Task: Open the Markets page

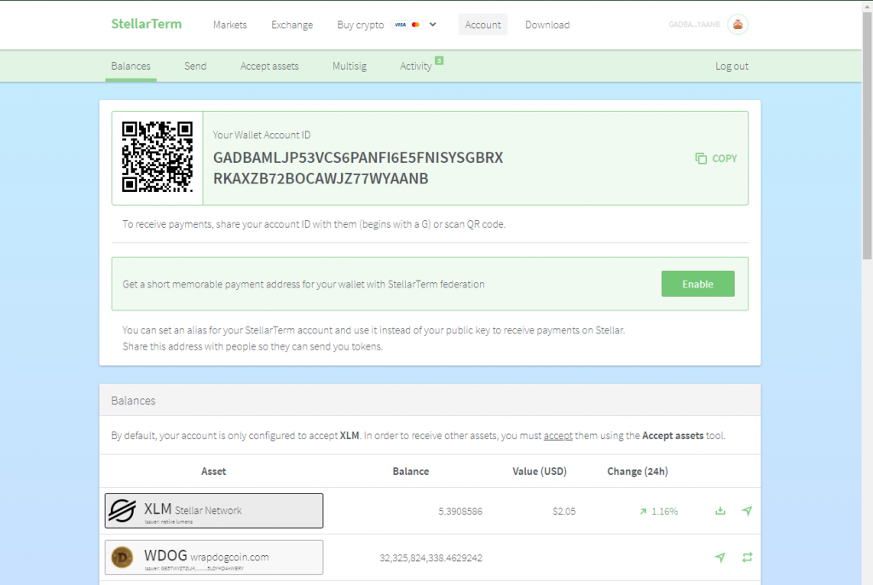Action: (x=229, y=25)
